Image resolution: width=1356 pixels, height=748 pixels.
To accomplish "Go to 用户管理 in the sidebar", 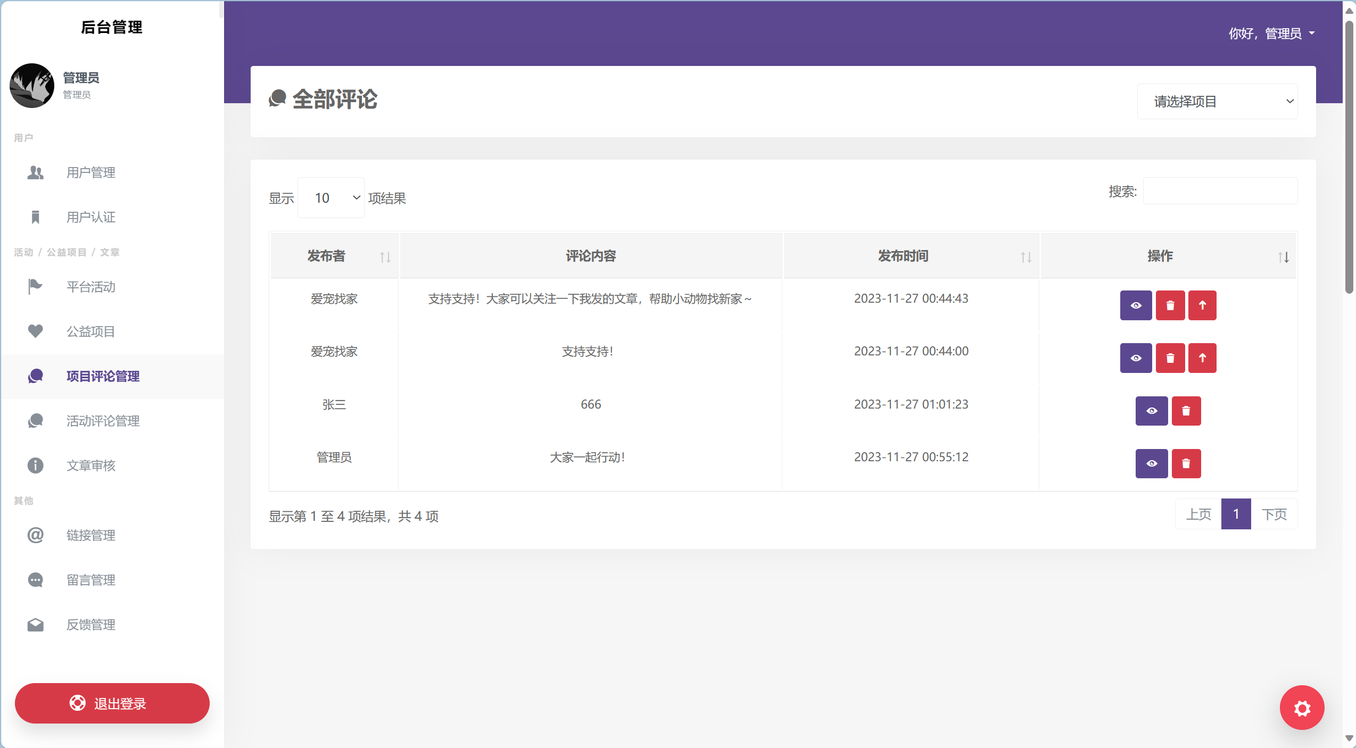I will pos(90,172).
